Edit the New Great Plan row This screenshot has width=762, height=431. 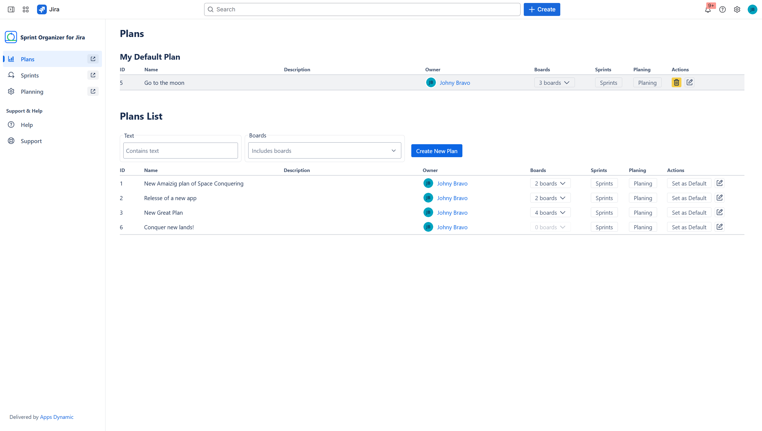pyautogui.click(x=719, y=213)
